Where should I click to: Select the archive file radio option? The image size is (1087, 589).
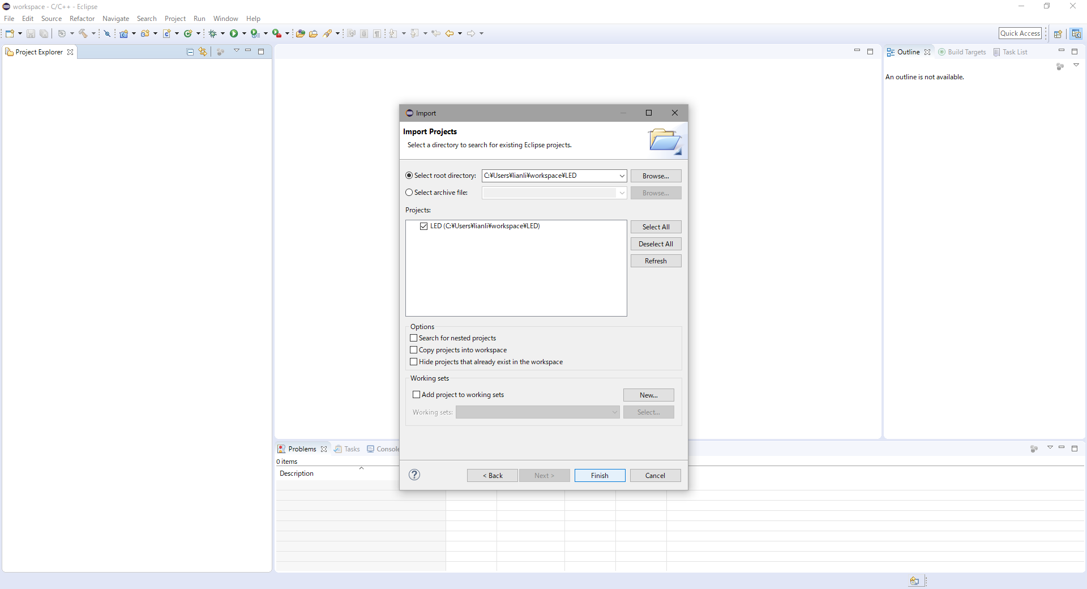(x=409, y=193)
